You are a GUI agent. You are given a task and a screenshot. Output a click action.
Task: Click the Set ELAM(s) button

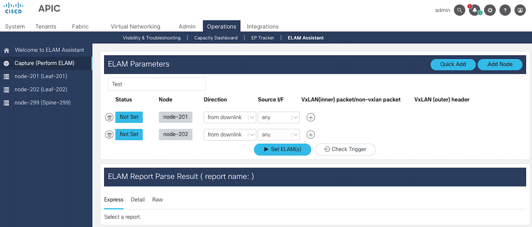pos(282,149)
